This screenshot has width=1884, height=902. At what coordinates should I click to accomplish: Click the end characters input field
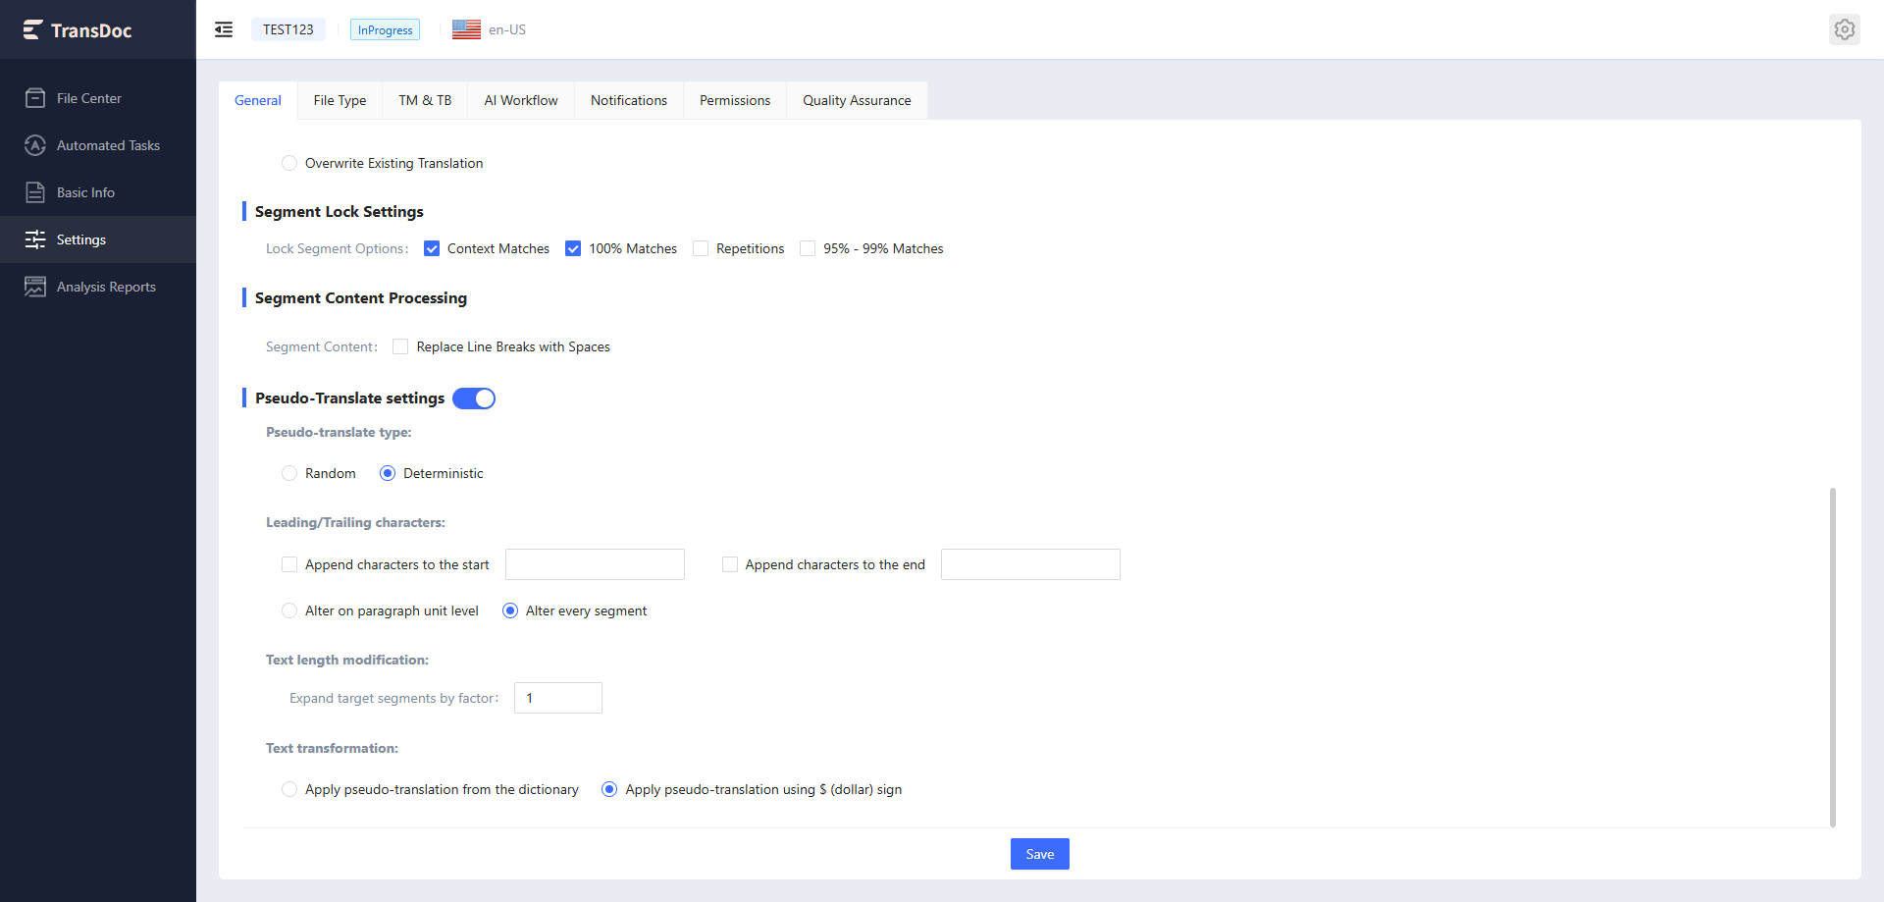click(x=1030, y=564)
